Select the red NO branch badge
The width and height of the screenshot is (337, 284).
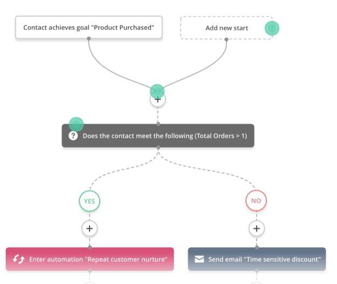[256, 201]
